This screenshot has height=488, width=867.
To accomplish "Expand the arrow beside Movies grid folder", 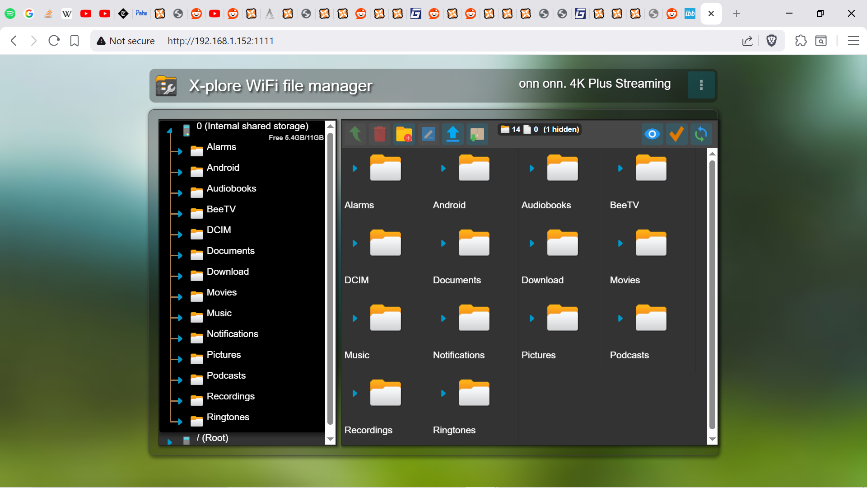I will pos(620,244).
